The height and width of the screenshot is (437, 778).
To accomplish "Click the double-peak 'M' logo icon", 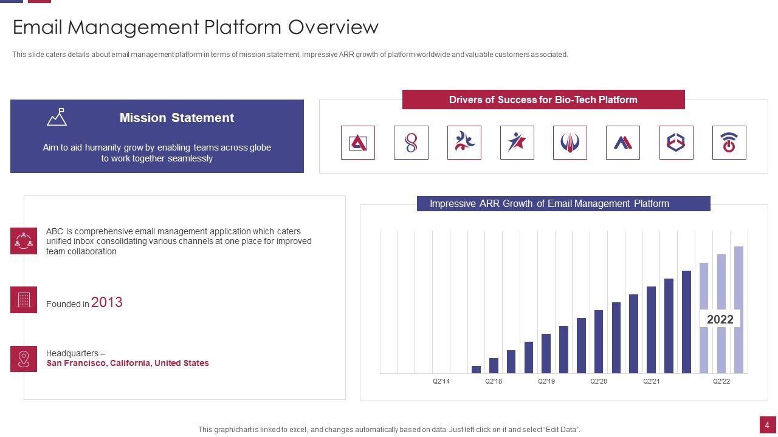I will click(x=623, y=143).
